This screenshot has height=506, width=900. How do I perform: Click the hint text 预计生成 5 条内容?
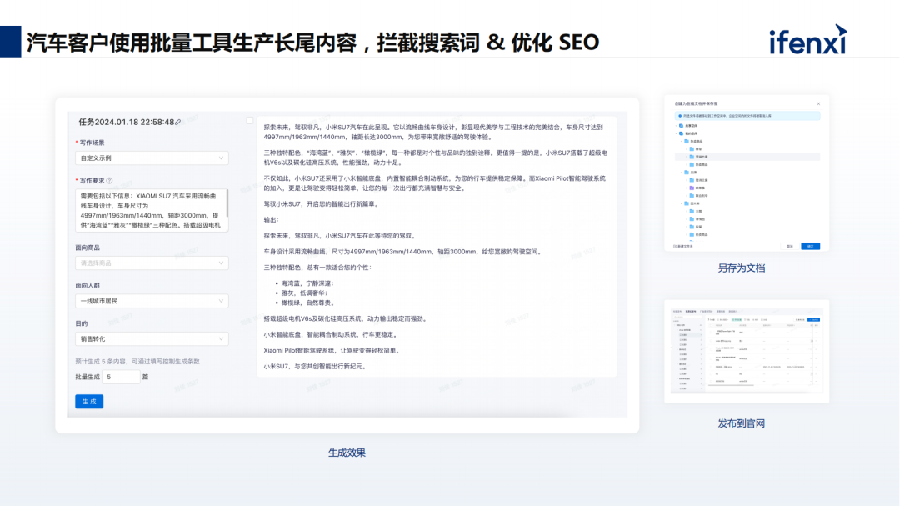pyautogui.click(x=137, y=361)
